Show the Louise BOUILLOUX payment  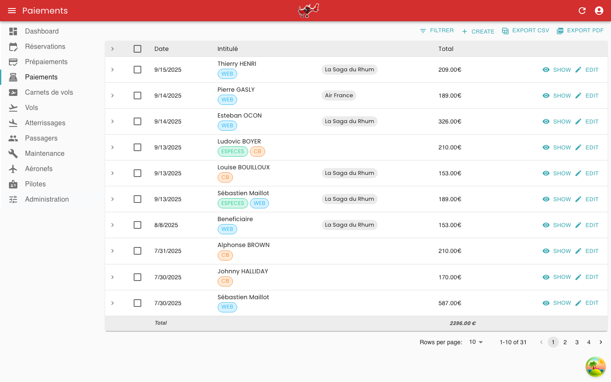[557, 173]
